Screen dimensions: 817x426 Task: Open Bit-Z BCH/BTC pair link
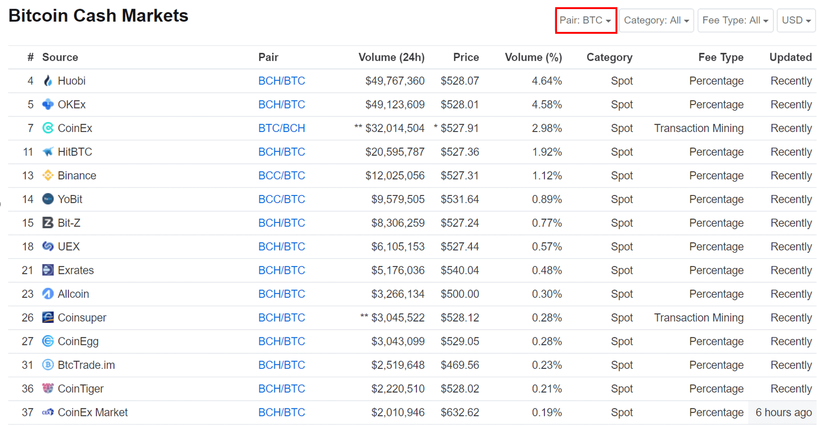tap(282, 222)
